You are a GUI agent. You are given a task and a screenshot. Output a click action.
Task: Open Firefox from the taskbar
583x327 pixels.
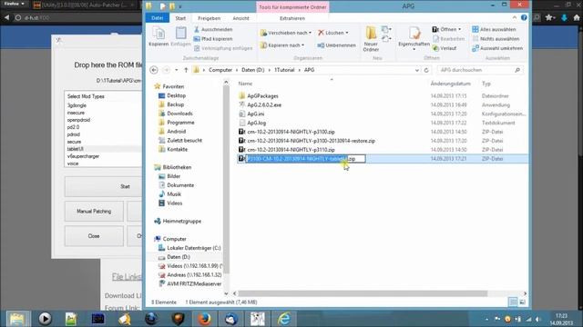(x=204, y=319)
